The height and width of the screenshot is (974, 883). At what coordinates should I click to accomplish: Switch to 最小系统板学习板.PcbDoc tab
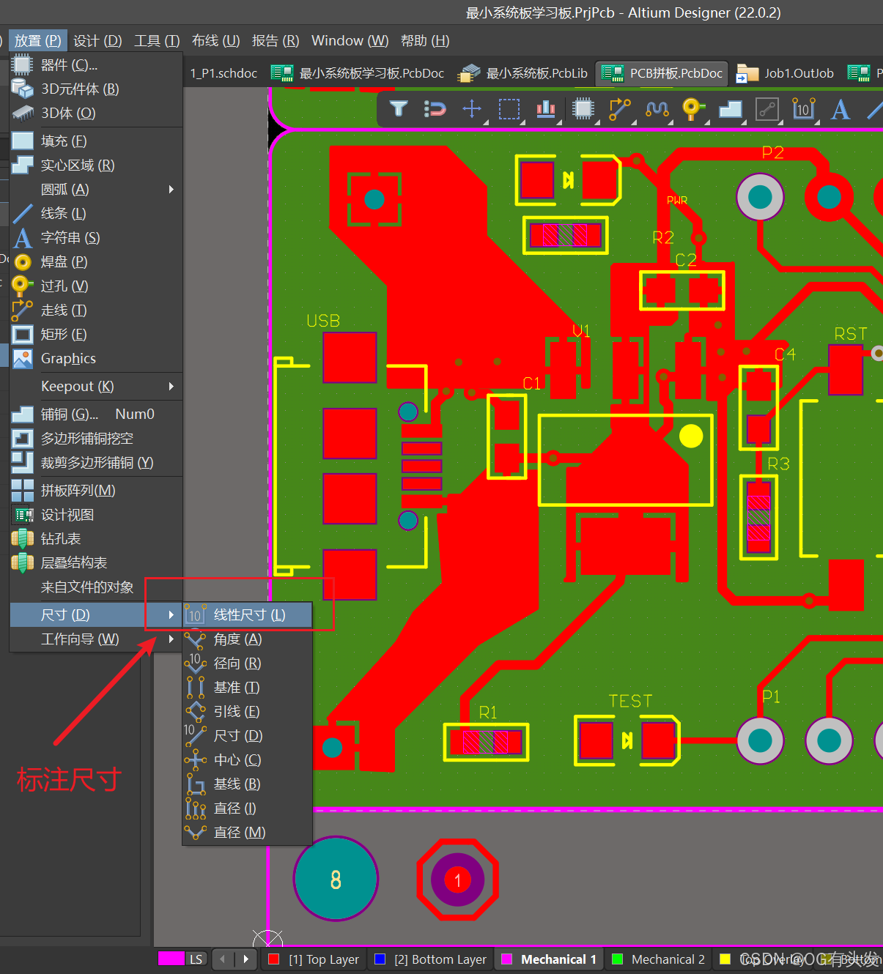point(358,73)
